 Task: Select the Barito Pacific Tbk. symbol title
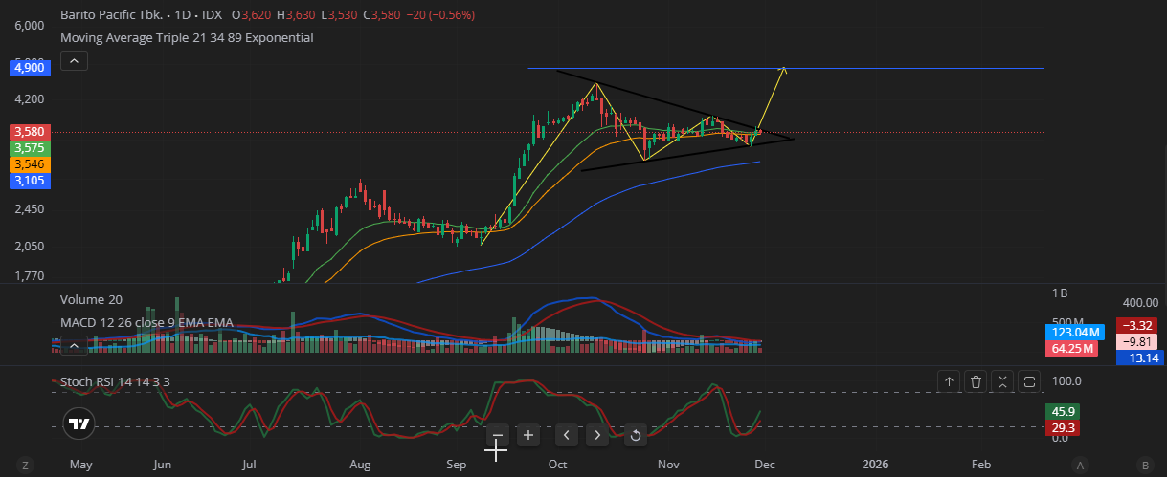click(x=110, y=15)
